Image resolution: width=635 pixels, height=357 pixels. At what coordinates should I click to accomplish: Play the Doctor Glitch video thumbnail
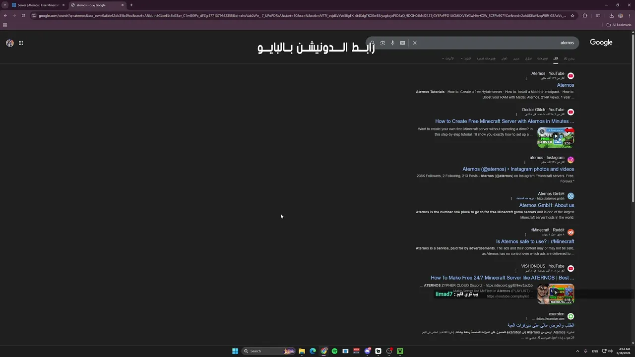tap(556, 137)
